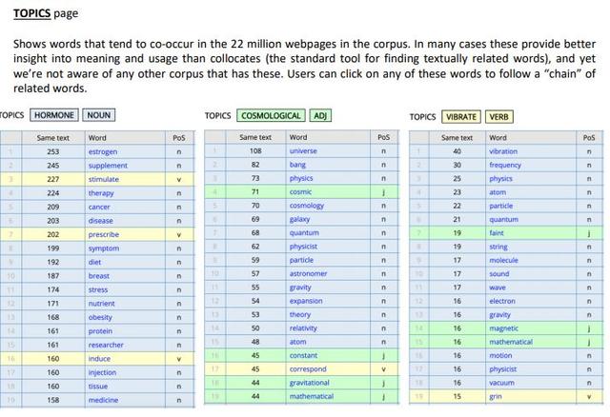Screen dimensions: 610x417
Task: Follow the 'universe' word link
Action: point(303,150)
